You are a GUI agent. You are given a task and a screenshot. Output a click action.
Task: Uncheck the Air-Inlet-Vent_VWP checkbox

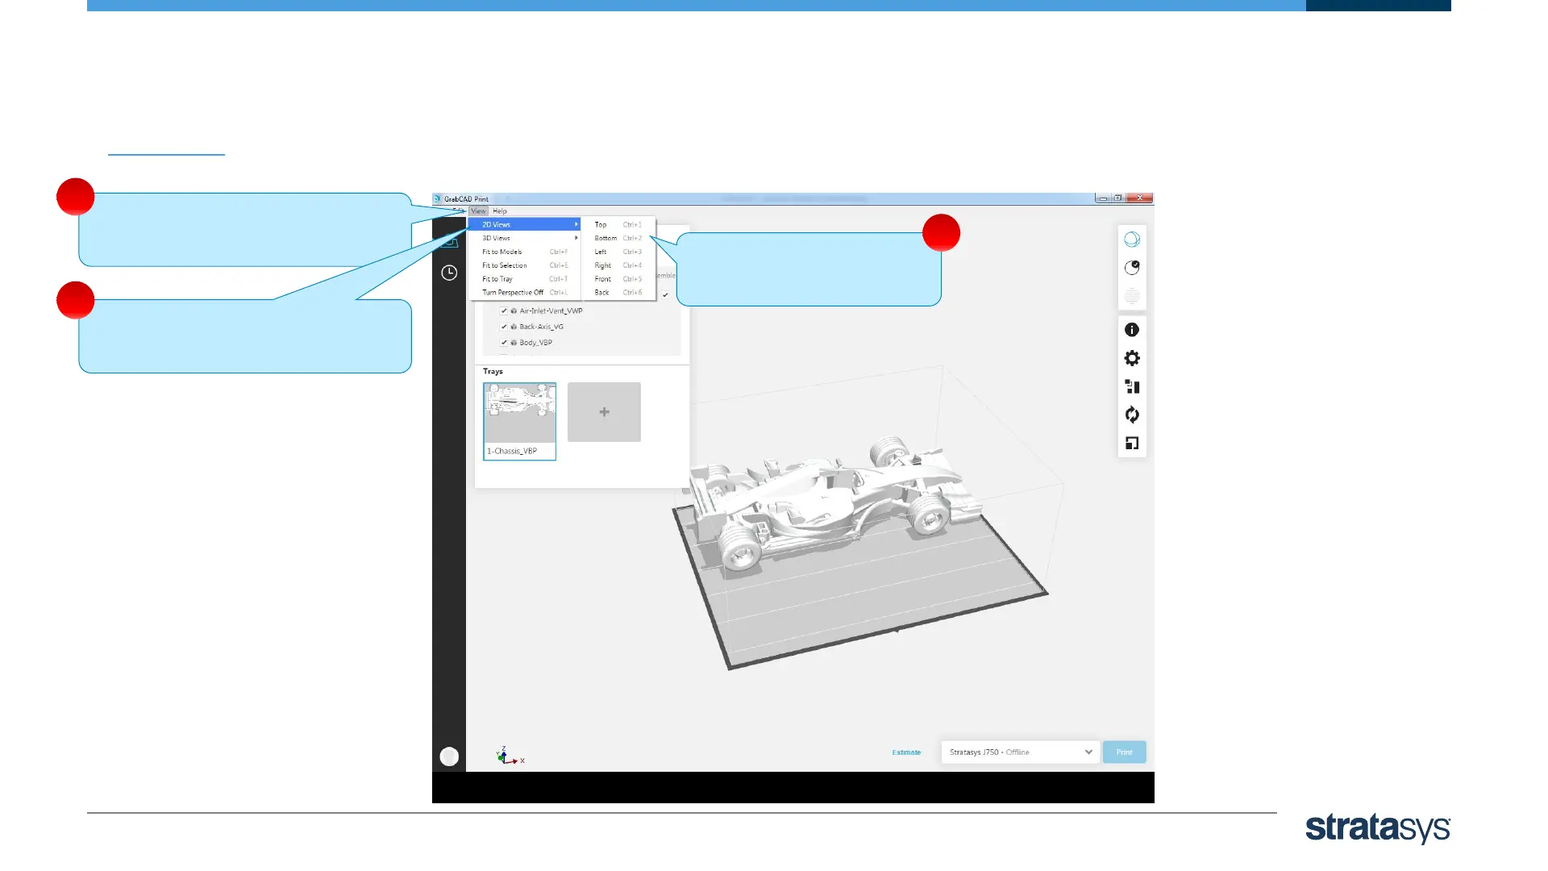(x=504, y=310)
